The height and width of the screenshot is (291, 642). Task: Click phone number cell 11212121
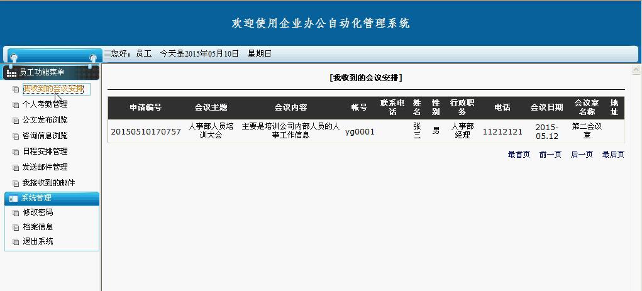pyautogui.click(x=502, y=132)
